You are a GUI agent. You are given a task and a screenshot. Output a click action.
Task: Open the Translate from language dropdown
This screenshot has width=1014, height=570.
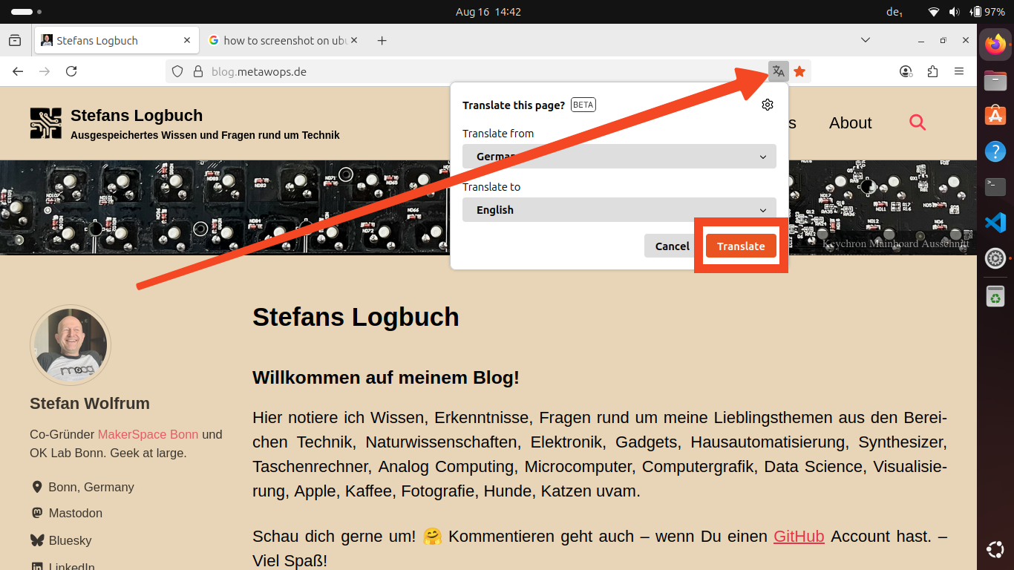[x=619, y=157]
